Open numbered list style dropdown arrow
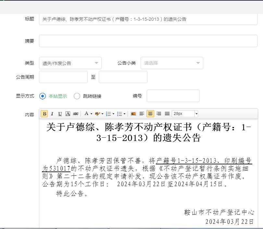 [114, 114]
